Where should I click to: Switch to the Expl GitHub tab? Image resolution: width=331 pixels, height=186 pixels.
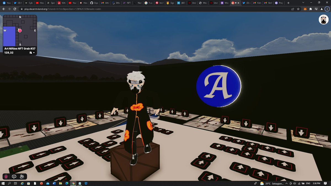point(95,3)
